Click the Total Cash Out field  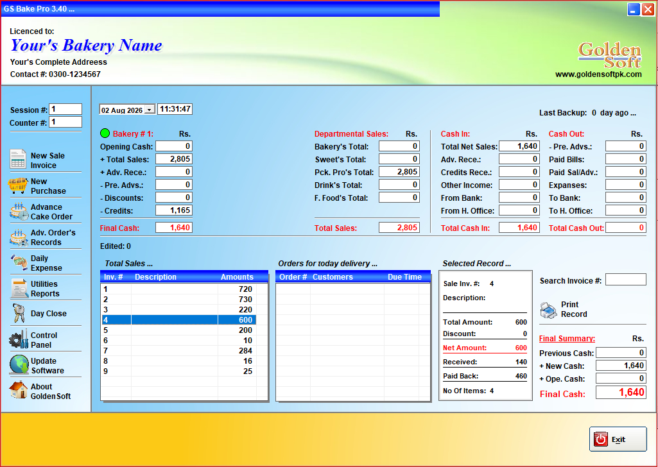[626, 227]
